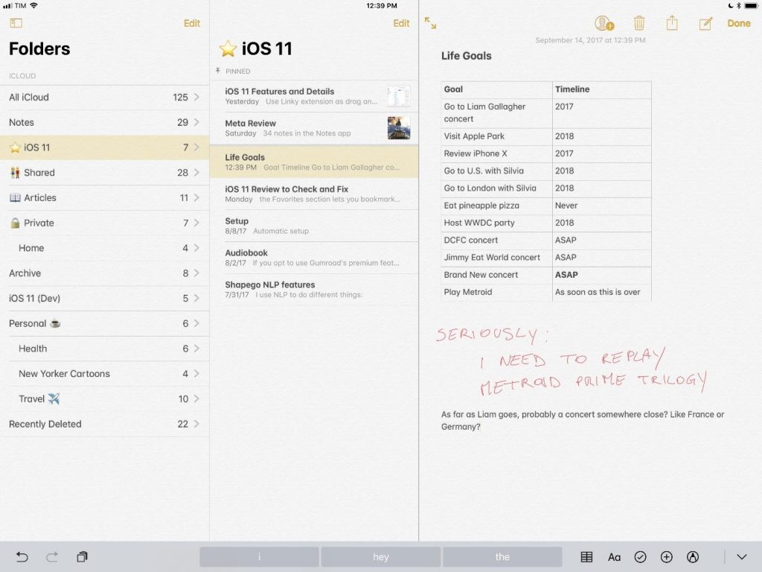The height and width of the screenshot is (572, 762).
Task: Open the Personal folder
Action: [104, 323]
